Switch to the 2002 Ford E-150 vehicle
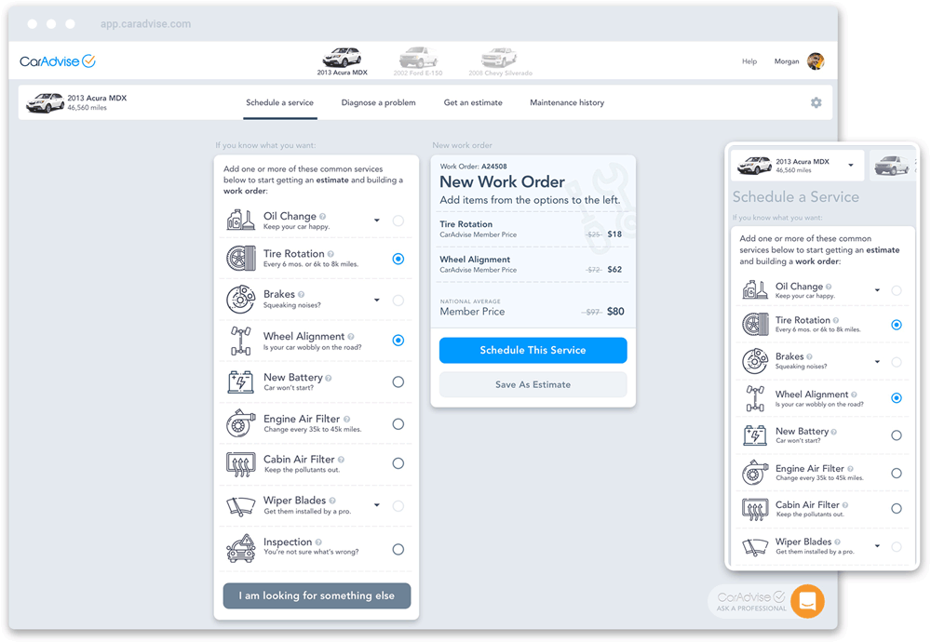Image resolution: width=931 pixels, height=642 pixels. (418, 61)
